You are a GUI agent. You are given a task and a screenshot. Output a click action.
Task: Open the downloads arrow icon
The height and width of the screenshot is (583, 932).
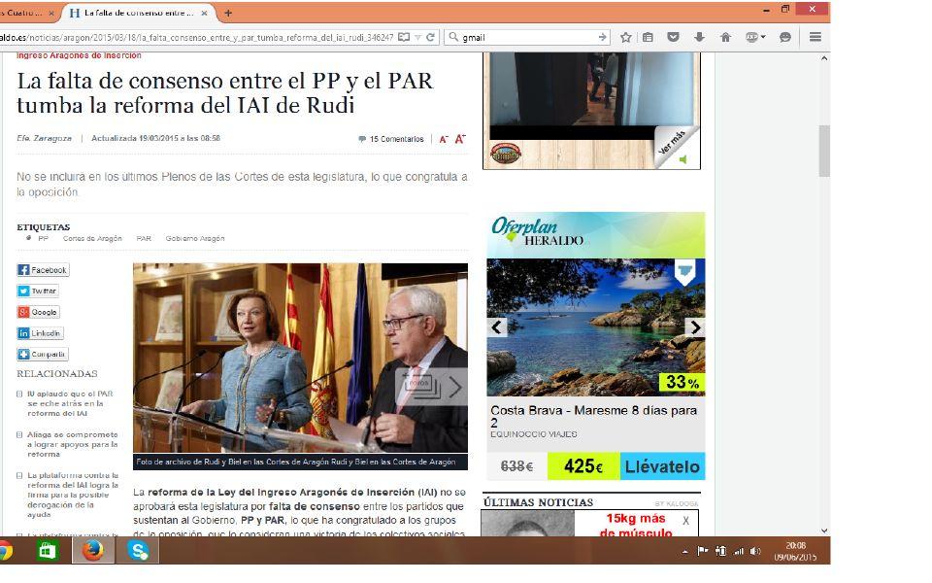[x=700, y=36]
